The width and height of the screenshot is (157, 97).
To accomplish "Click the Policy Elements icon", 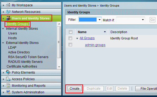I will point(8,72).
